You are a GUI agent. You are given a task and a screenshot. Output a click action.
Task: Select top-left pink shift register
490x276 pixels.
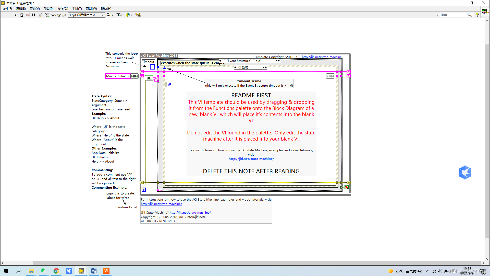pyautogui.click(x=142, y=72)
